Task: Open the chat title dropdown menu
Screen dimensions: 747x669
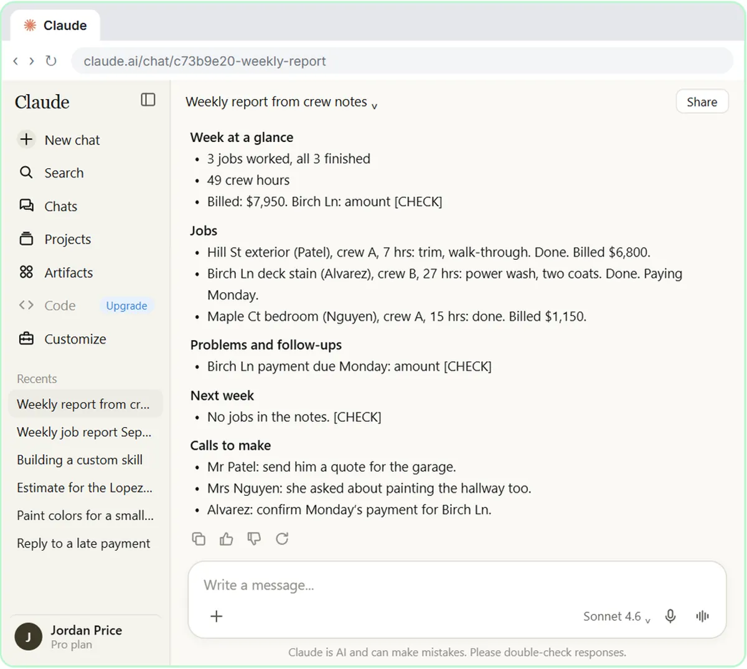Action: [x=281, y=102]
